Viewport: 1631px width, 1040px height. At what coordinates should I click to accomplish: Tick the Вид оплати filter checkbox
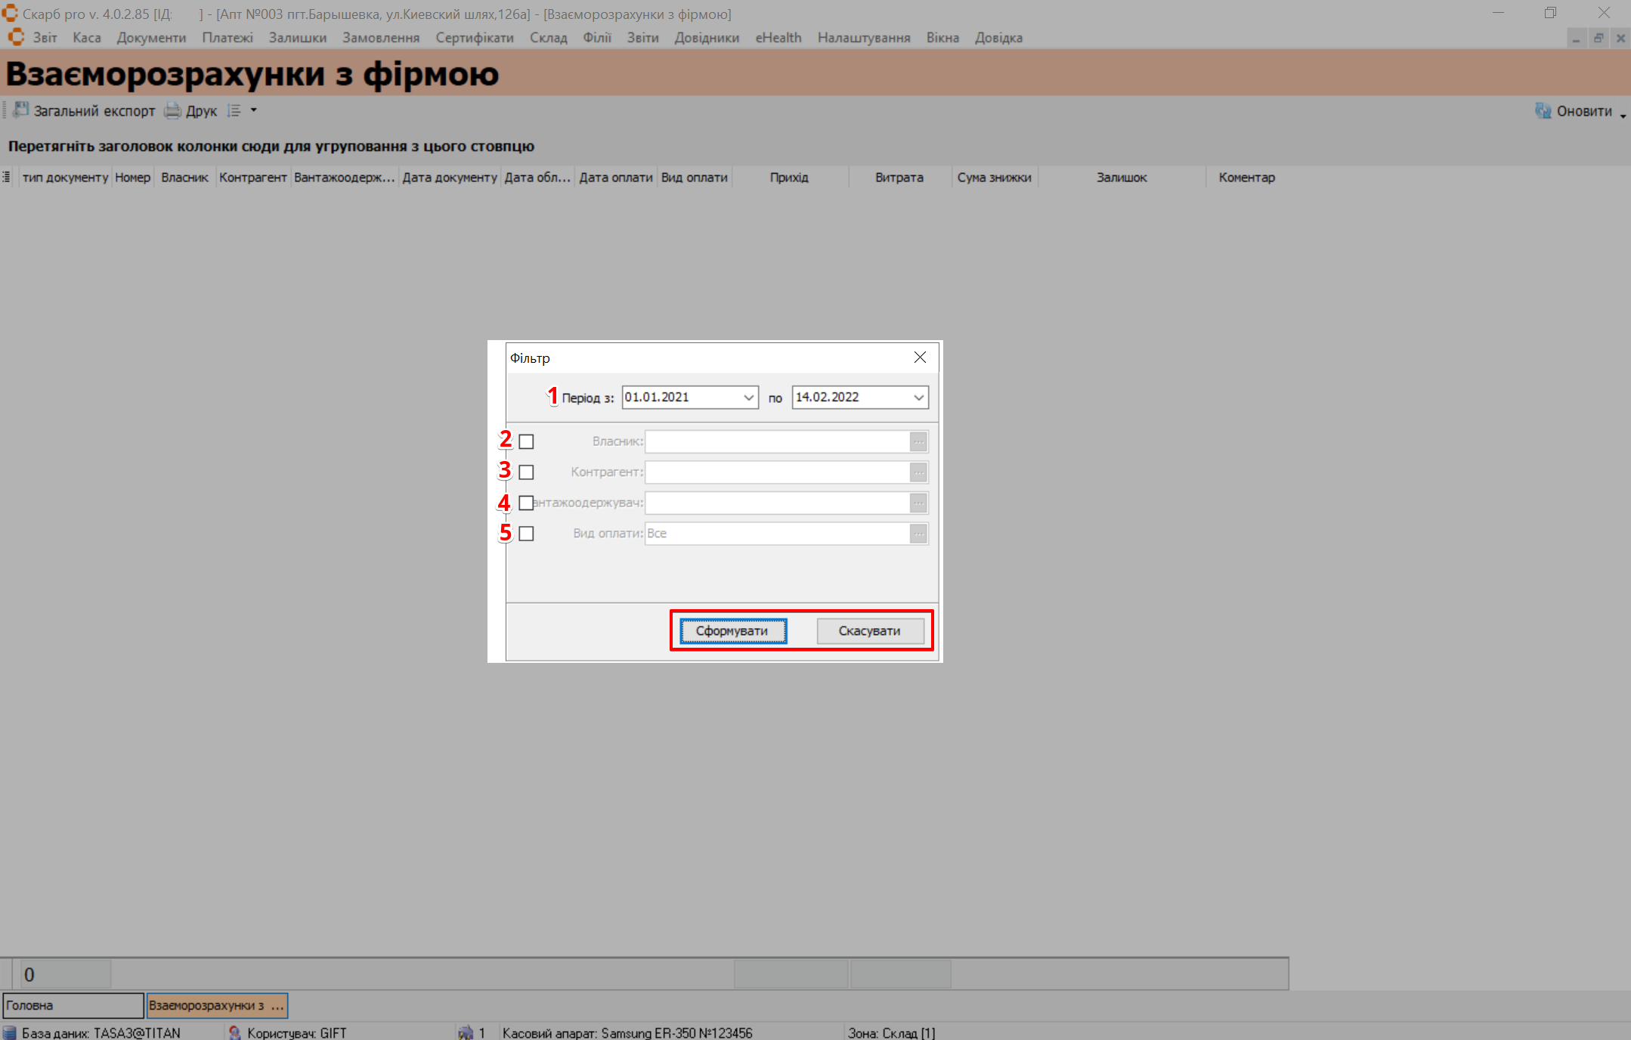527,534
